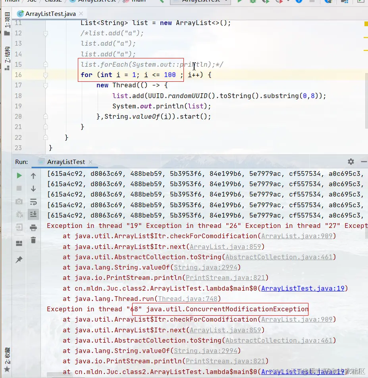This screenshot has height=378, width=368.
Task: Click "String.valueOf(i)" in line 20
Action: tap(138, 117)
